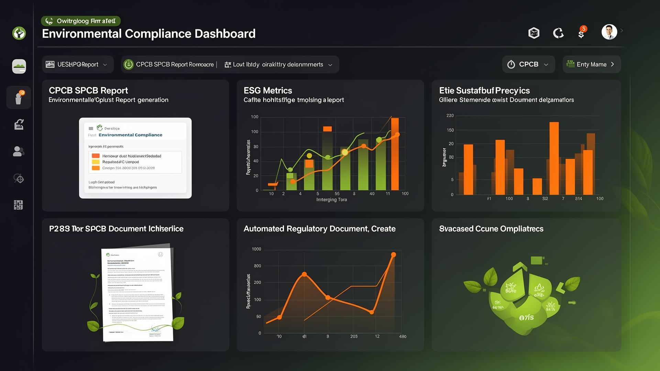Click the hexagon package icon in the header
660x371 pixels.
(534, 33)
